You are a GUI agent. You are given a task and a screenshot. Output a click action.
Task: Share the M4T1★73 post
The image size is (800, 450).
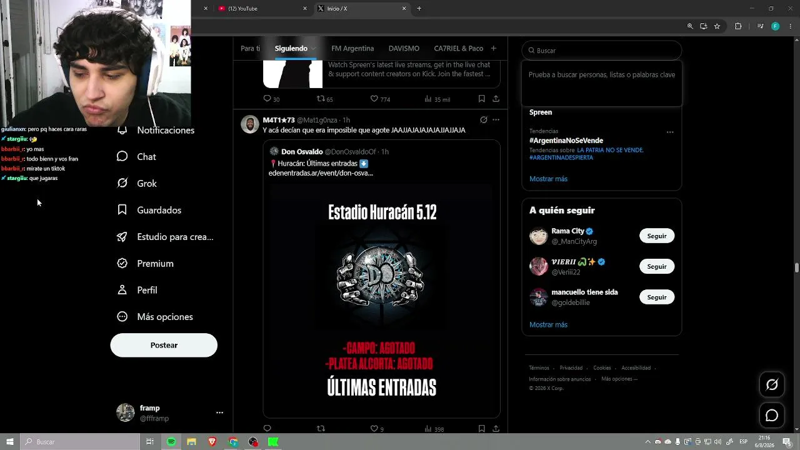496,429
